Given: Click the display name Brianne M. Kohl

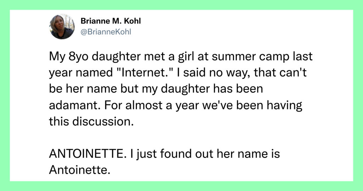Looking at the screenshot, I should point(111,21).
